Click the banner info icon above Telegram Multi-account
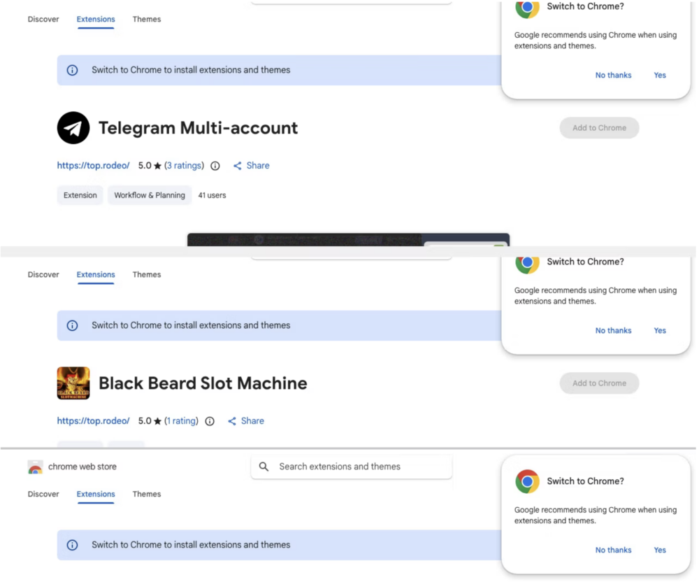Viewport: 699px width, 582px height. [x=72, y=70]
